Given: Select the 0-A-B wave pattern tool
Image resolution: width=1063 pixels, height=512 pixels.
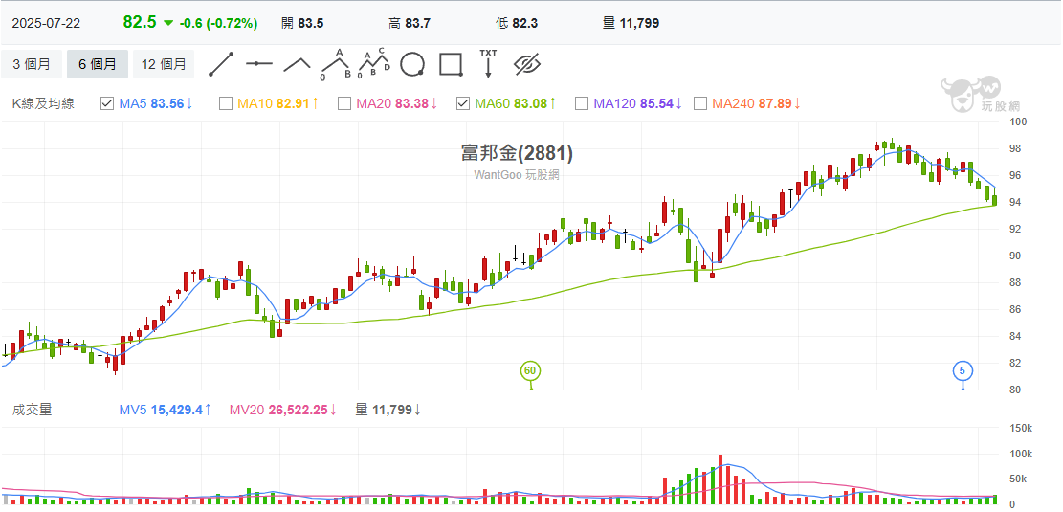Looking at the screenshot, I should (335, 64).
